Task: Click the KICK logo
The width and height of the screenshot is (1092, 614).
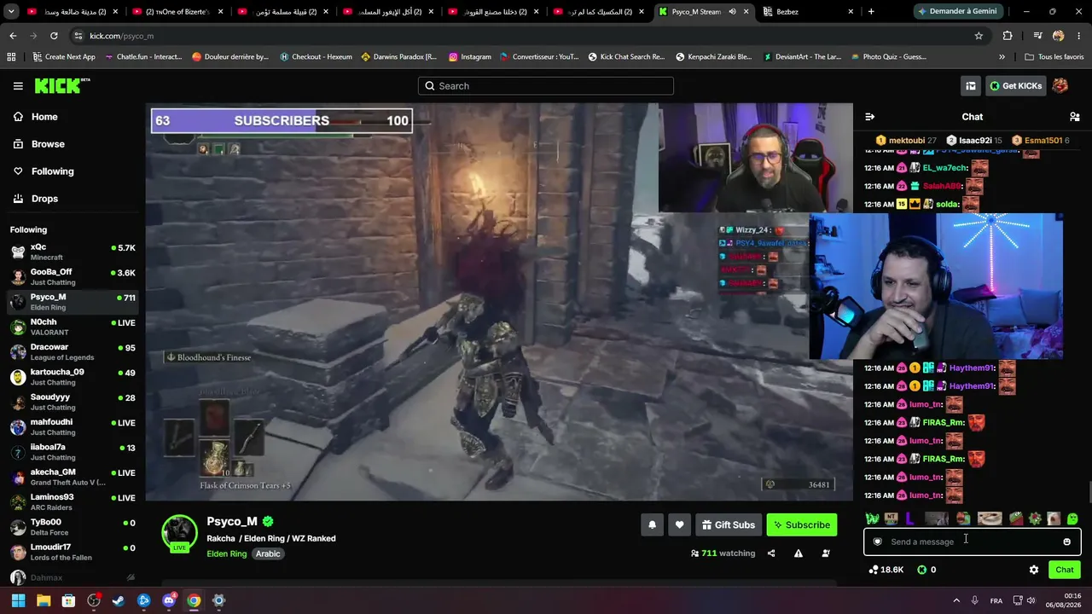Action: tap(62, 85)
